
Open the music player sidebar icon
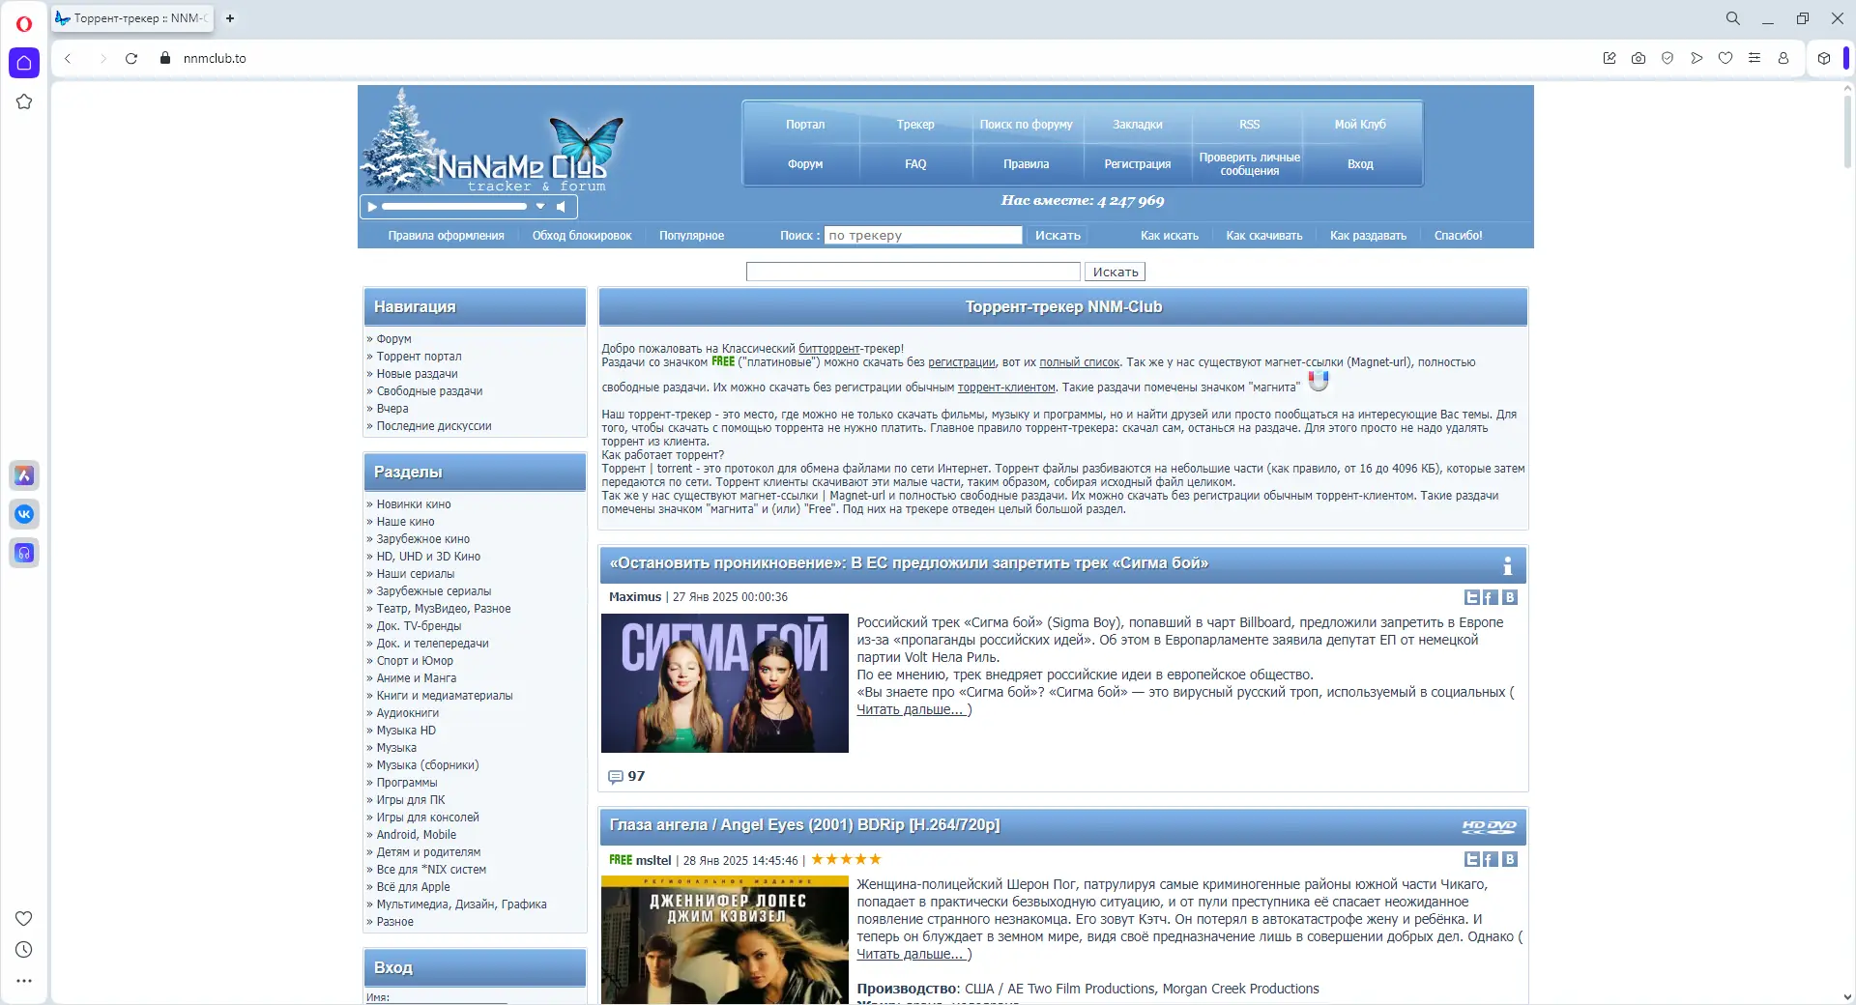tap(24, 553)
